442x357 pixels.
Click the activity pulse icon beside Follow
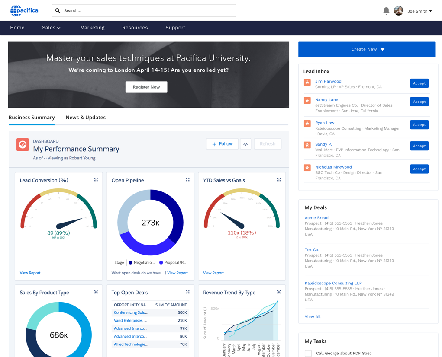(x=245, y=143)
